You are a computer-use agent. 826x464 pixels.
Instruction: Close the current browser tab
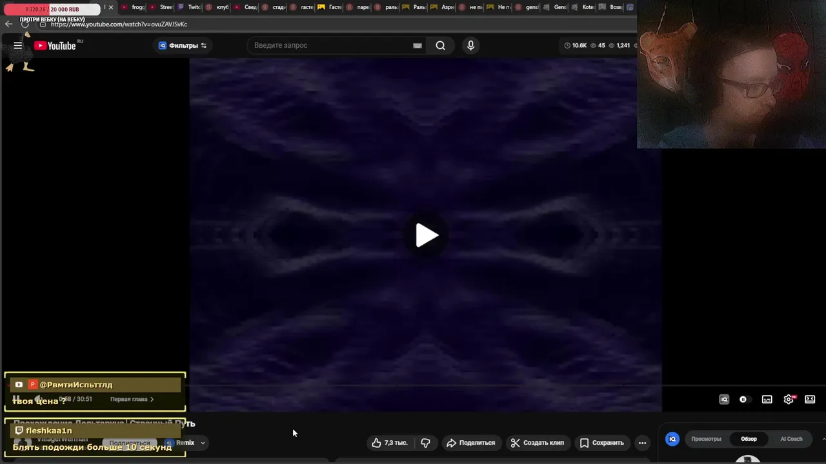tap(111, 8)
